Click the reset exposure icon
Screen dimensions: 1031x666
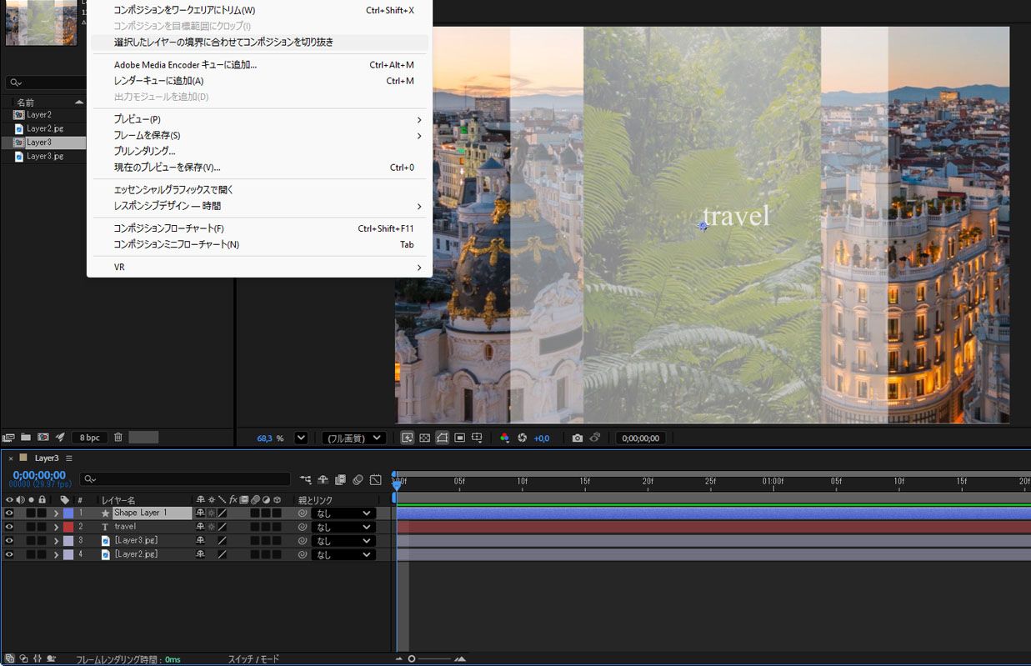click(523, 438)
